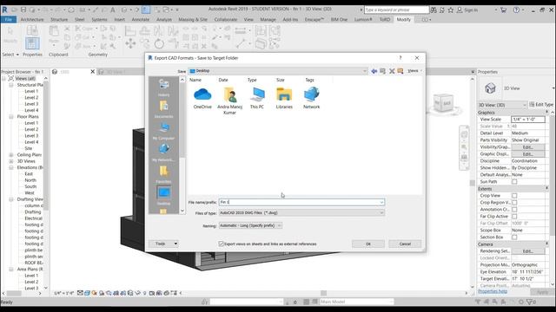
Task: Click Edit for Rendering Settings
Action: (x=527, y=251)
